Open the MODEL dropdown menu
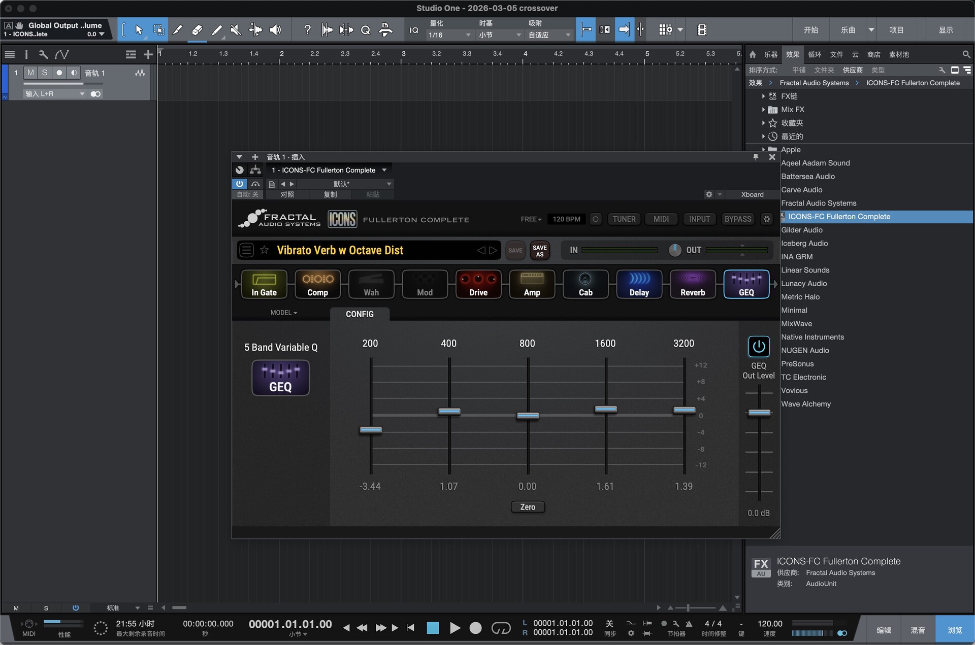The image size is (975, 645). tap(283, 313)
